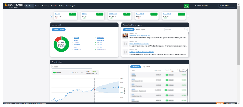
Task: Go to the Dashboard nav item
Action: tap(30, 6)
